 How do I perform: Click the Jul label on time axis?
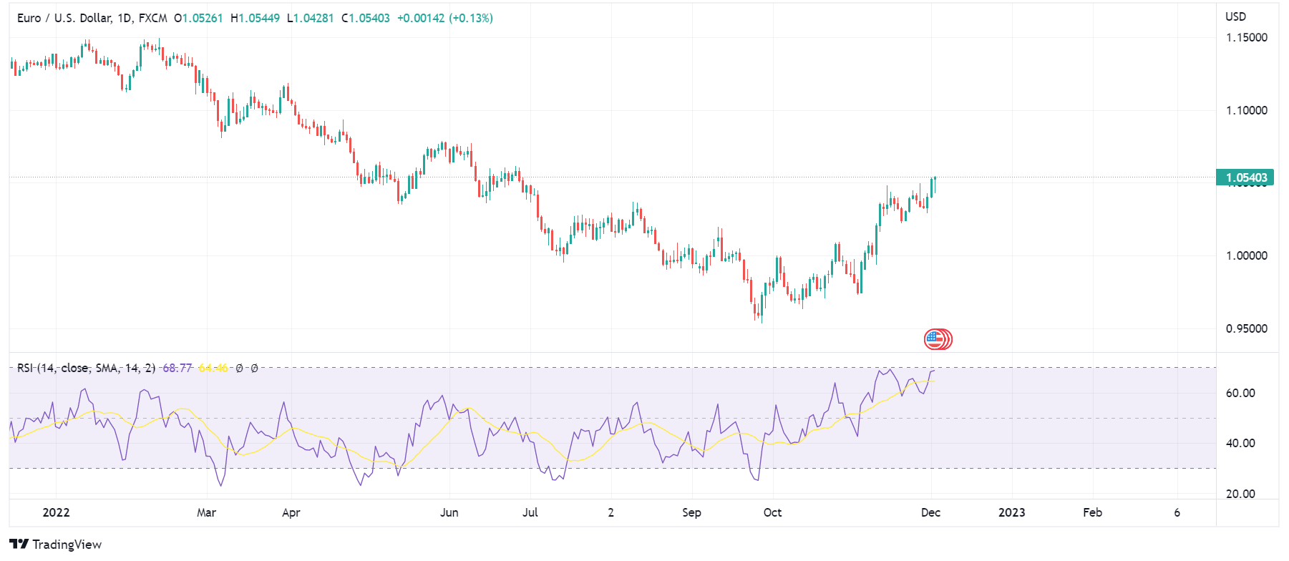point(530,512)
